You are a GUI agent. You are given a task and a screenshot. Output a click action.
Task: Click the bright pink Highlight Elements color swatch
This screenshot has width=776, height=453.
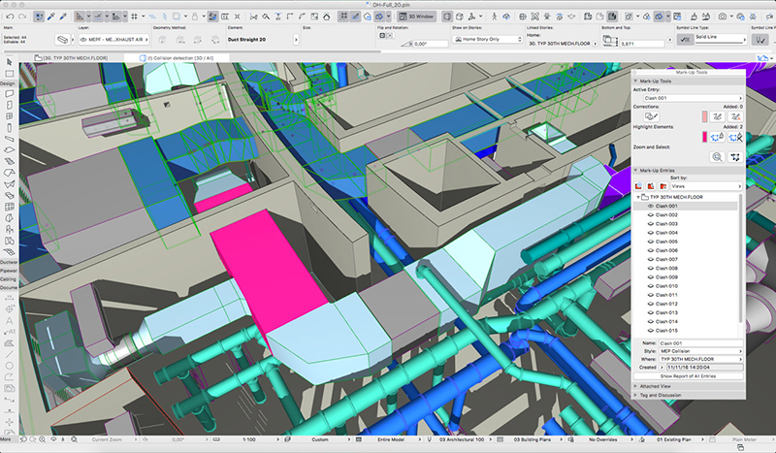705,137
